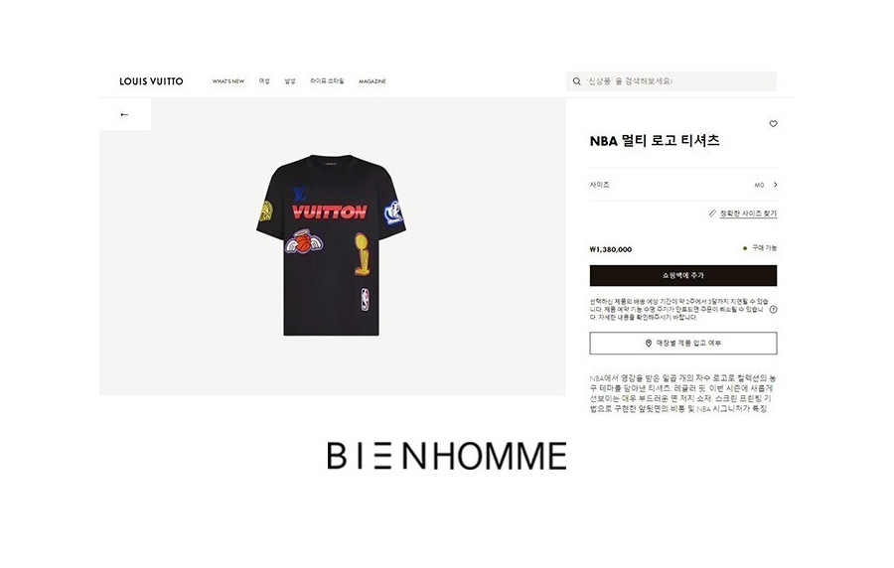This screenshot has width=894, height=568.
Task: Select the M0 size value
Action: pos(759,185)
